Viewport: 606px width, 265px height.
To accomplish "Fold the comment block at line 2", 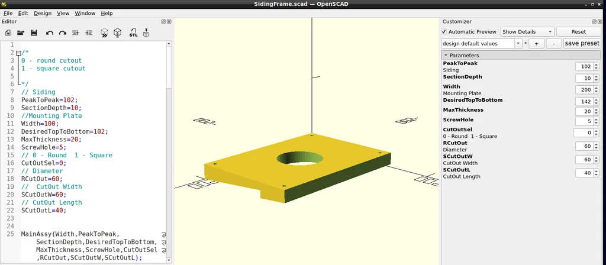I will tap(18, 53).
